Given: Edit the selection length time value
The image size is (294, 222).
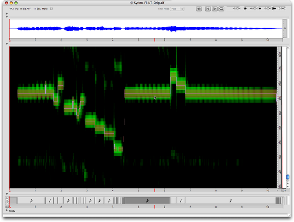Looking at the screenshot, I should pyautogui.click(x=281, y=8).
